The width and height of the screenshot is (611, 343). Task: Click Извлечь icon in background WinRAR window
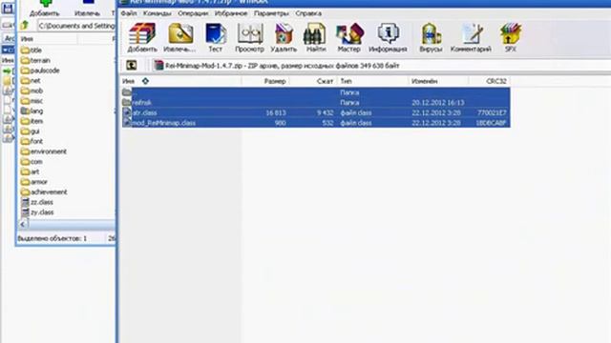[87, 8]
